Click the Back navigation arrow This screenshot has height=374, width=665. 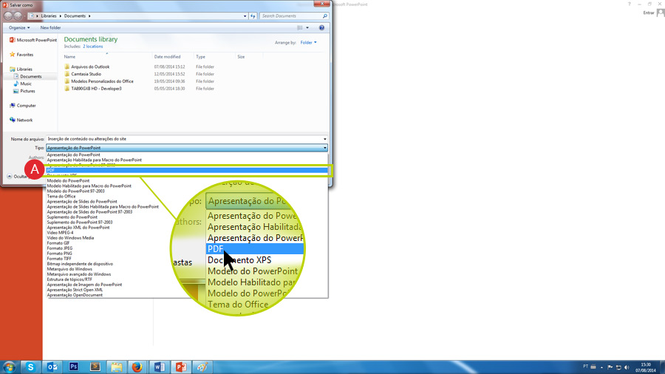8,16
